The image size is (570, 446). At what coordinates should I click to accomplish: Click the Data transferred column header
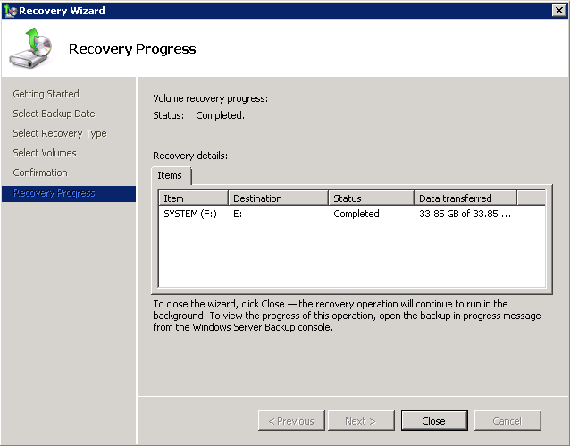point(465,198)
